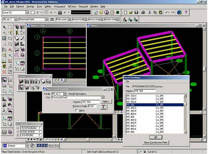Click the black active line style swatch
Image resolution: width=208 pixels, height=154 pixels.
coord(81,12)
